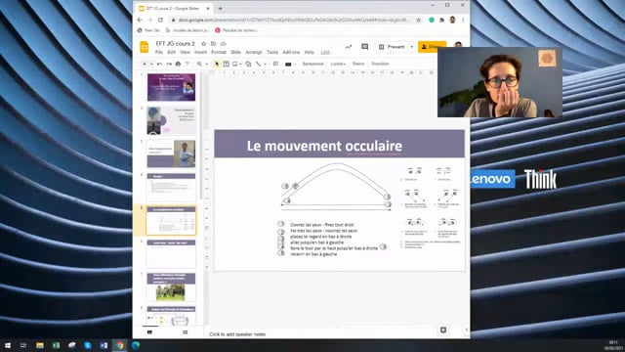This screenshot has width=625, height=352.
Task: Click the Transition toolbar button
Action: point(380,64)
